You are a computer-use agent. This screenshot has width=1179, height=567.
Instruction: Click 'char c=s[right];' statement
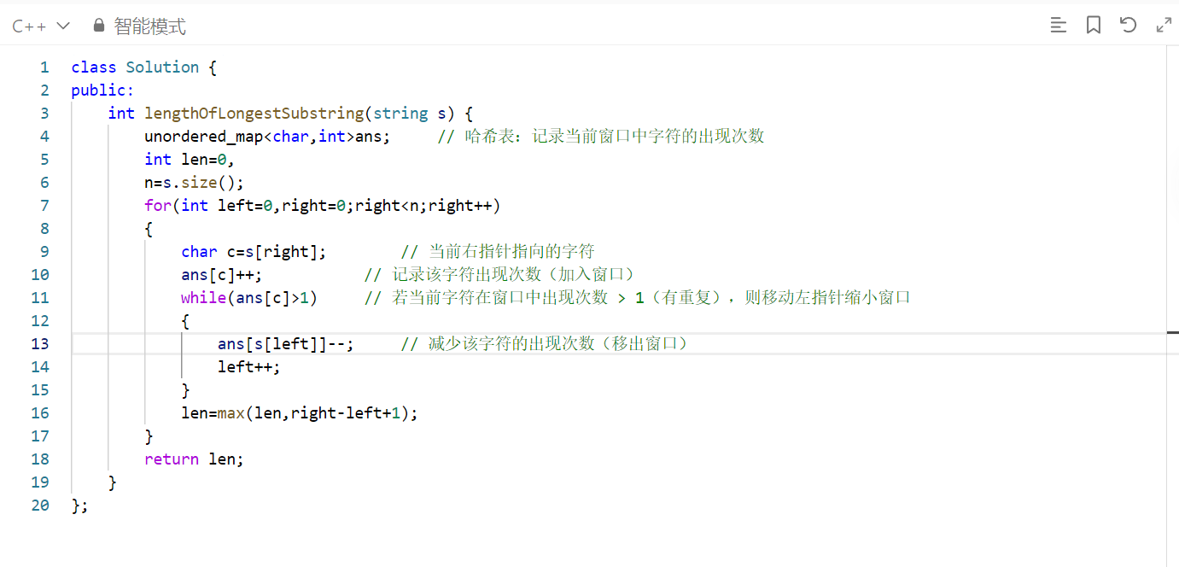(254, 252)
